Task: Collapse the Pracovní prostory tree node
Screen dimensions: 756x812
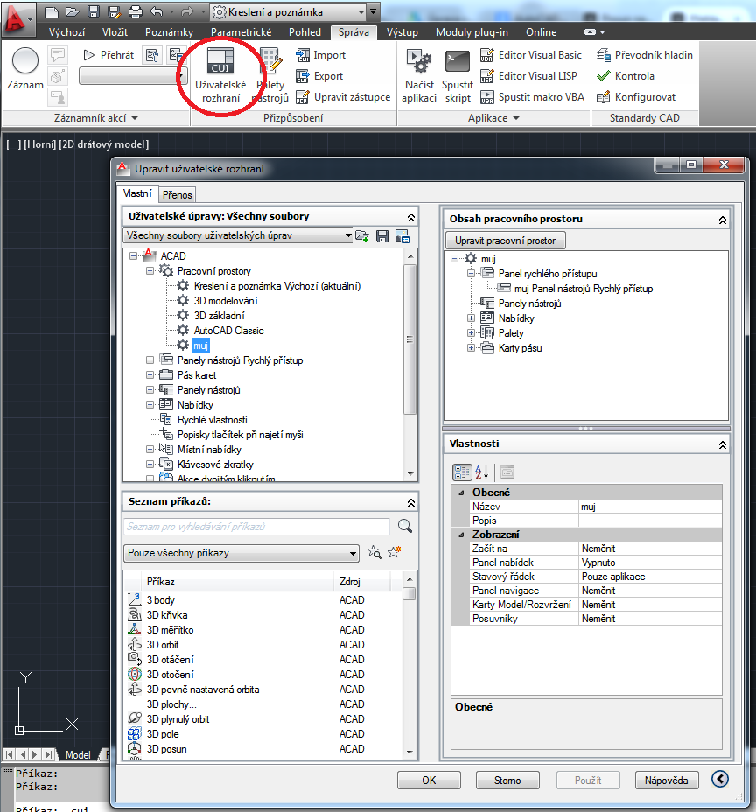Action: (150, 271)
